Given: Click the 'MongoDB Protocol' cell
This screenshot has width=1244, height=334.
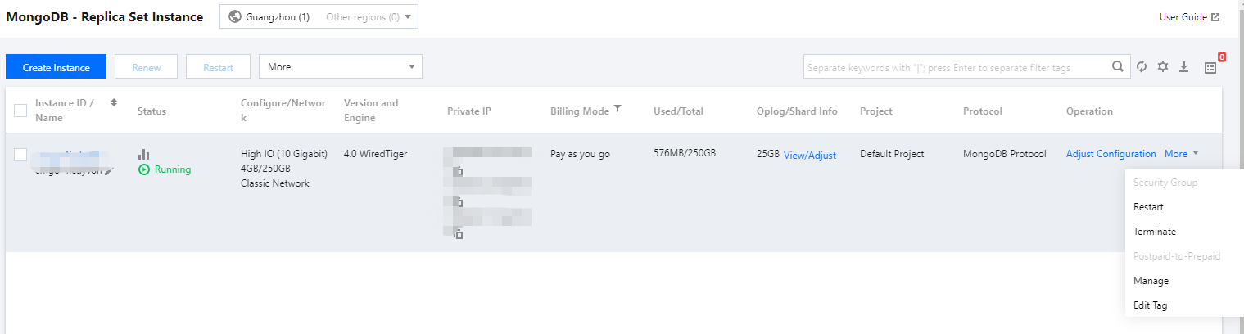Looking at the screenshot, I should [x=1005, y=154].
